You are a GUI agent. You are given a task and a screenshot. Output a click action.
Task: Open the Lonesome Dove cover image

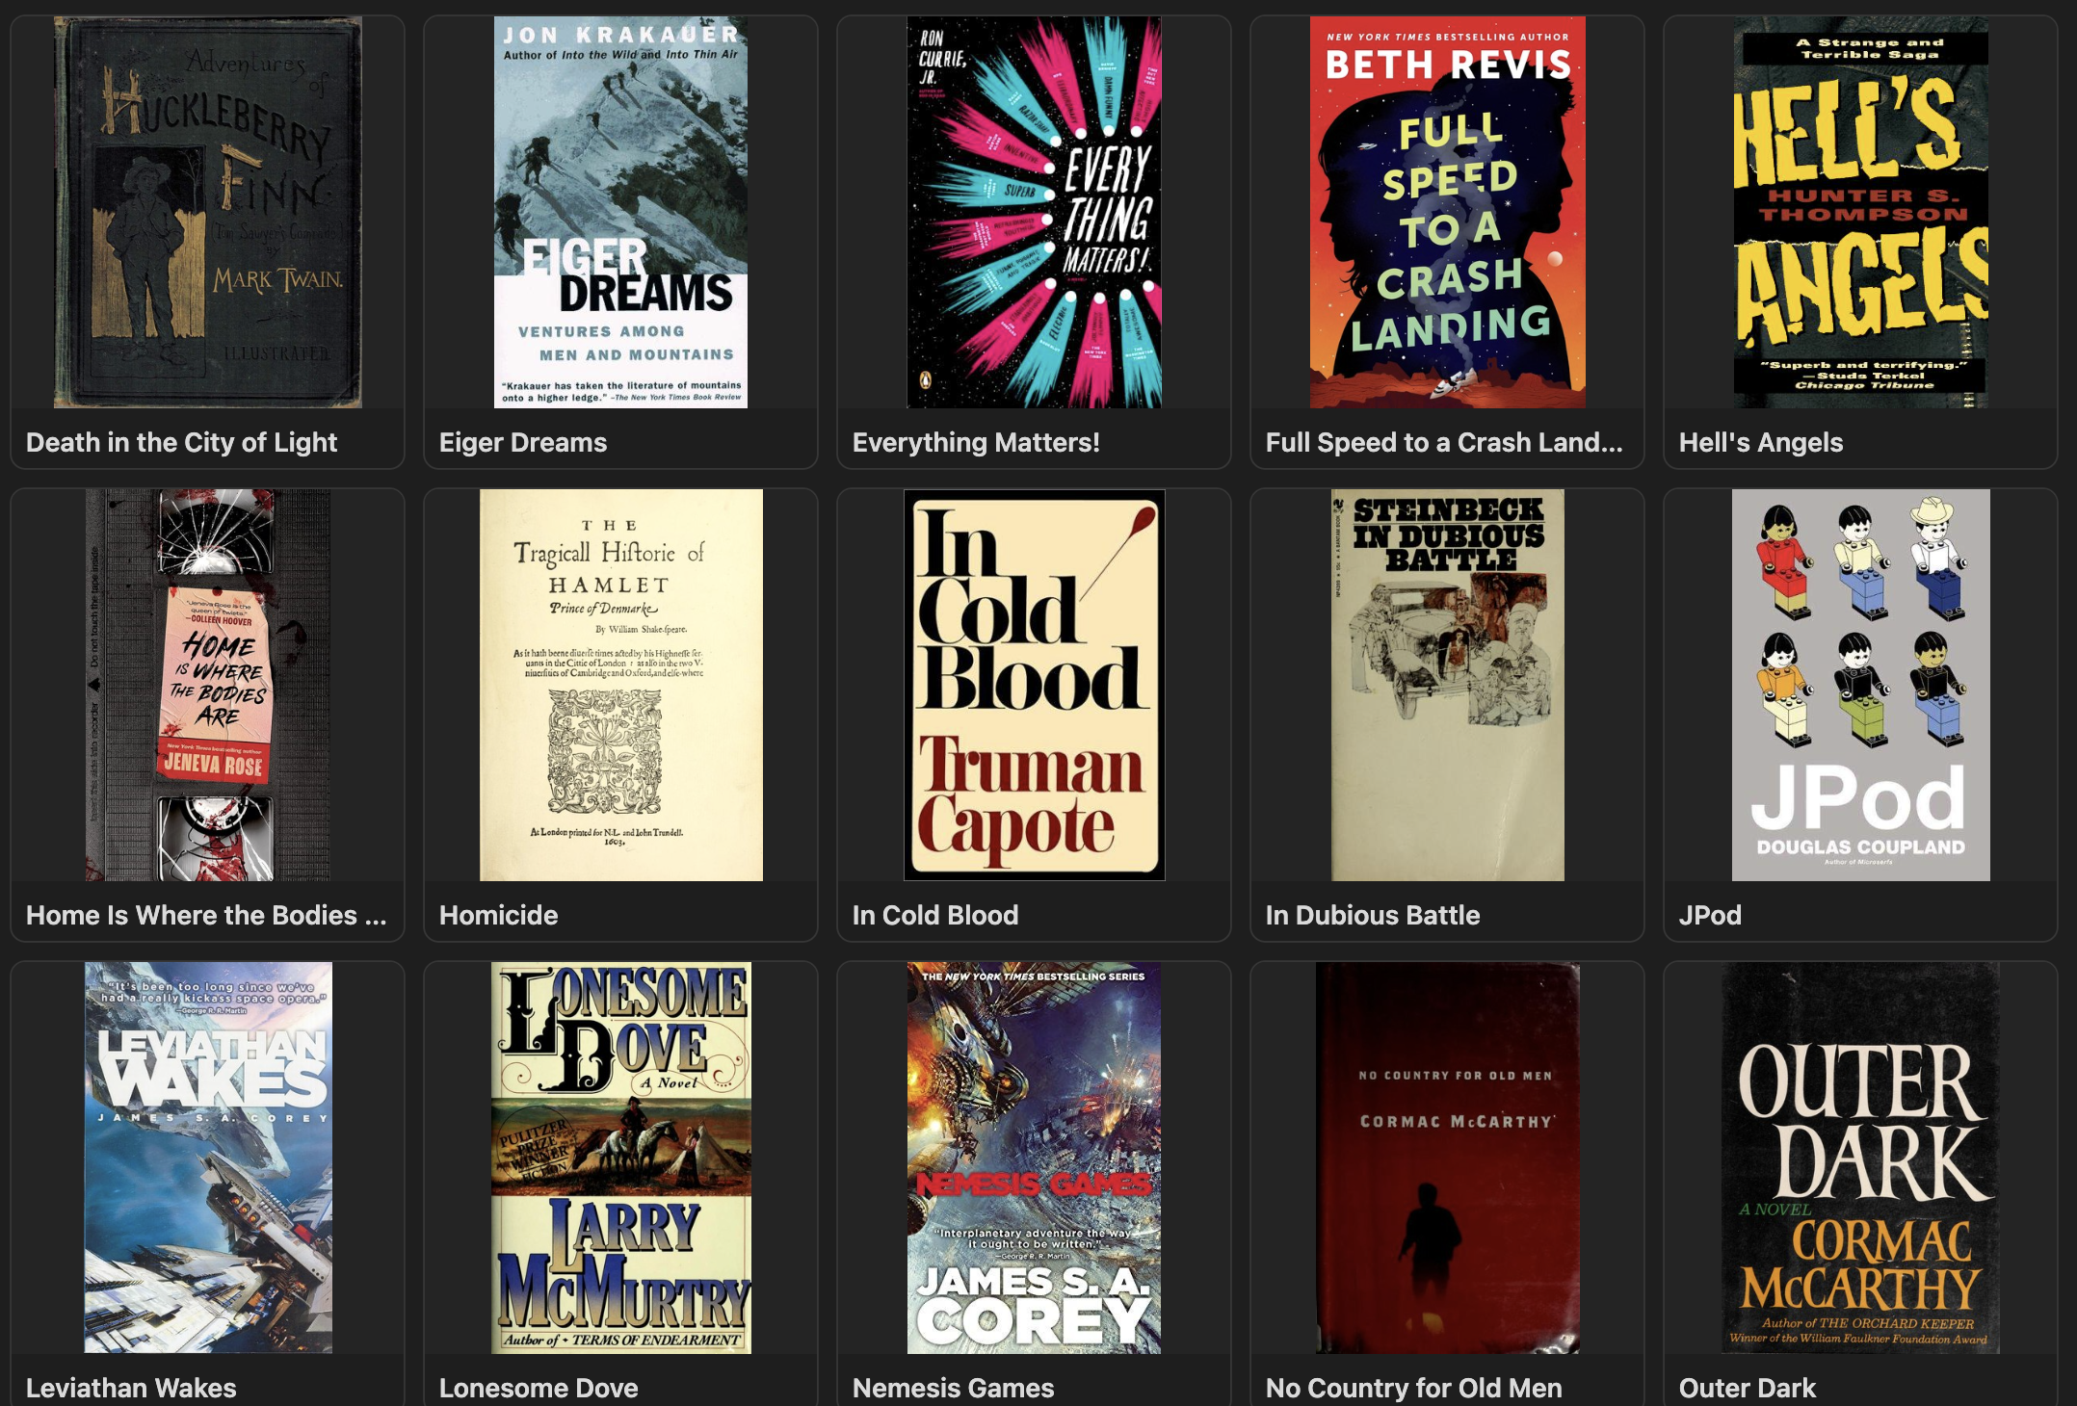[620, 1158]
